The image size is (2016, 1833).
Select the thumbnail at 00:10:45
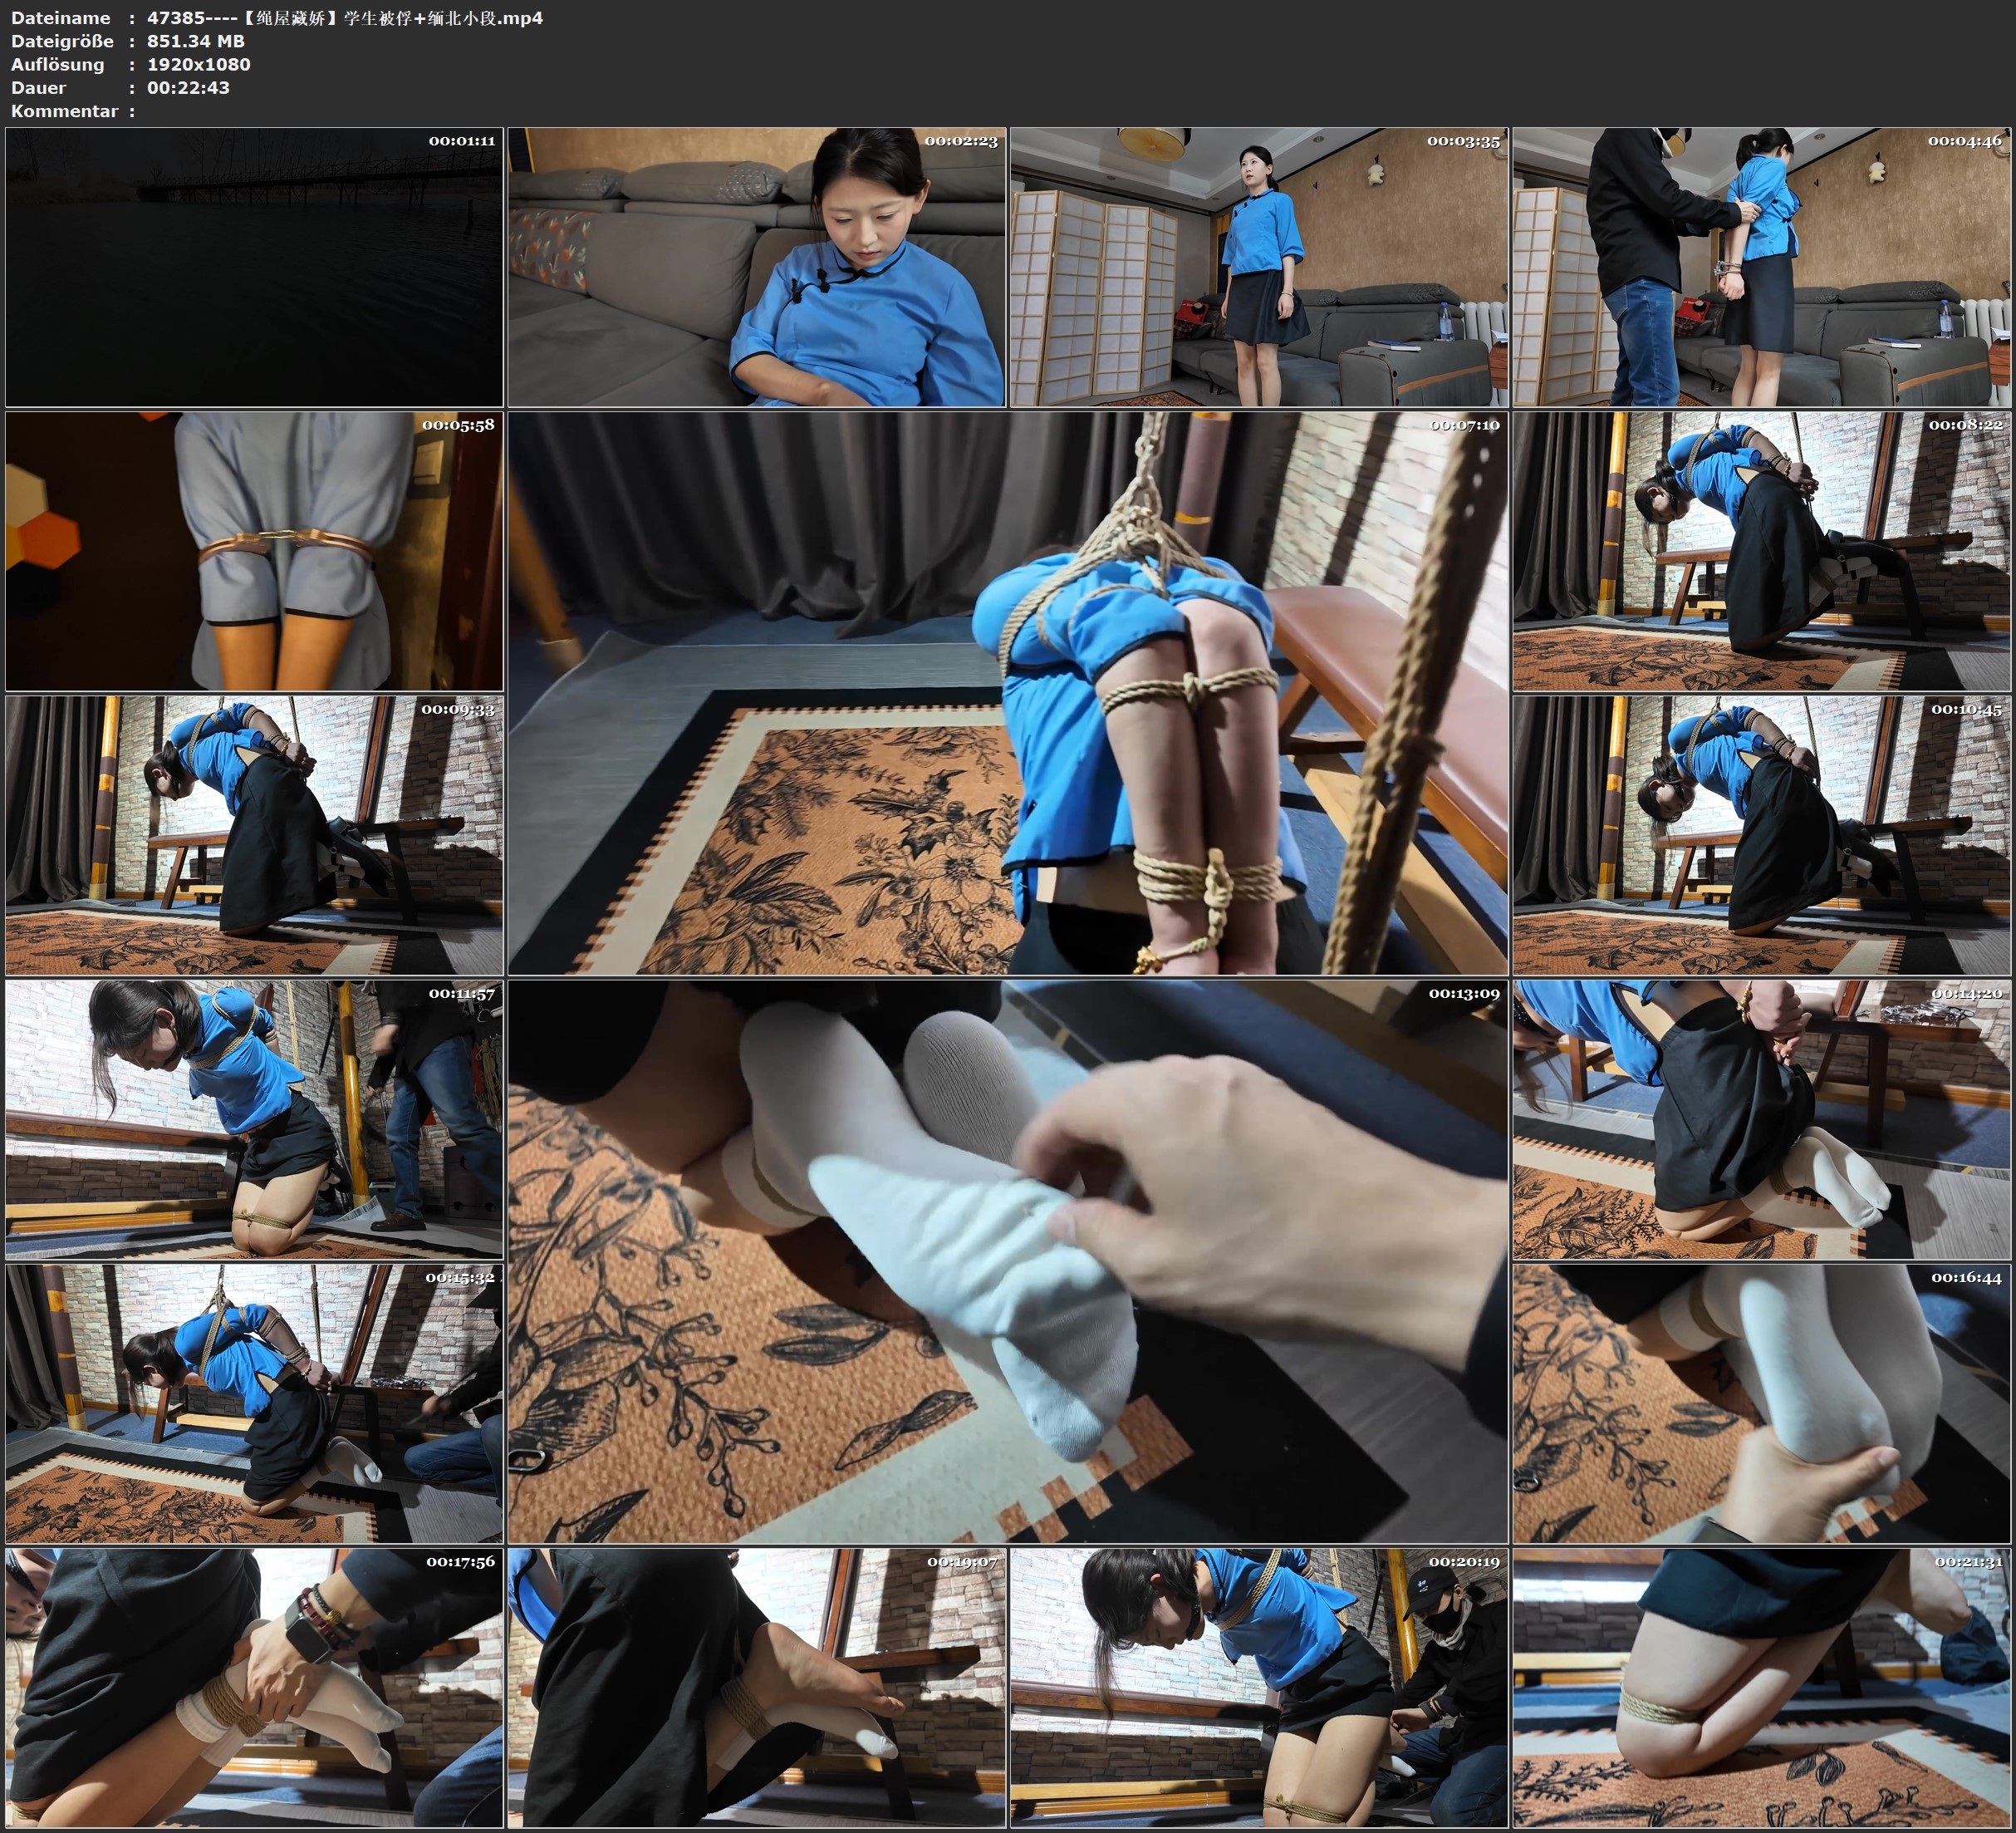[1762, 835]
